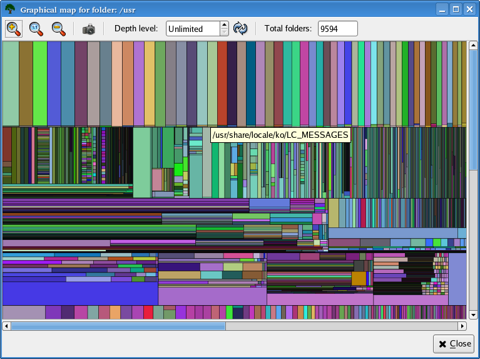Image resolution: width=480 pixels, height=359 pixels.
Task: Click the zoom out magnifier icon
Action: (59, 29)
